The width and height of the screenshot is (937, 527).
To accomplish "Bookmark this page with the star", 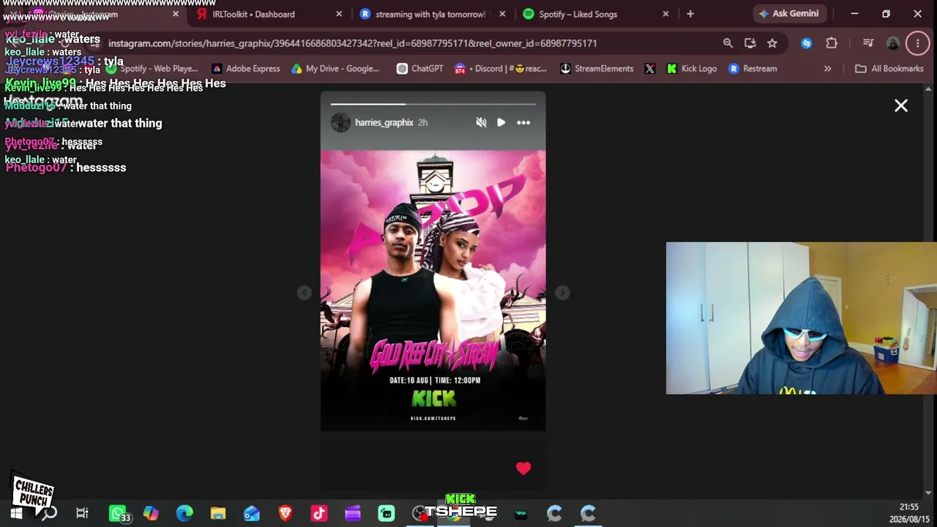I will coord(772,43).
